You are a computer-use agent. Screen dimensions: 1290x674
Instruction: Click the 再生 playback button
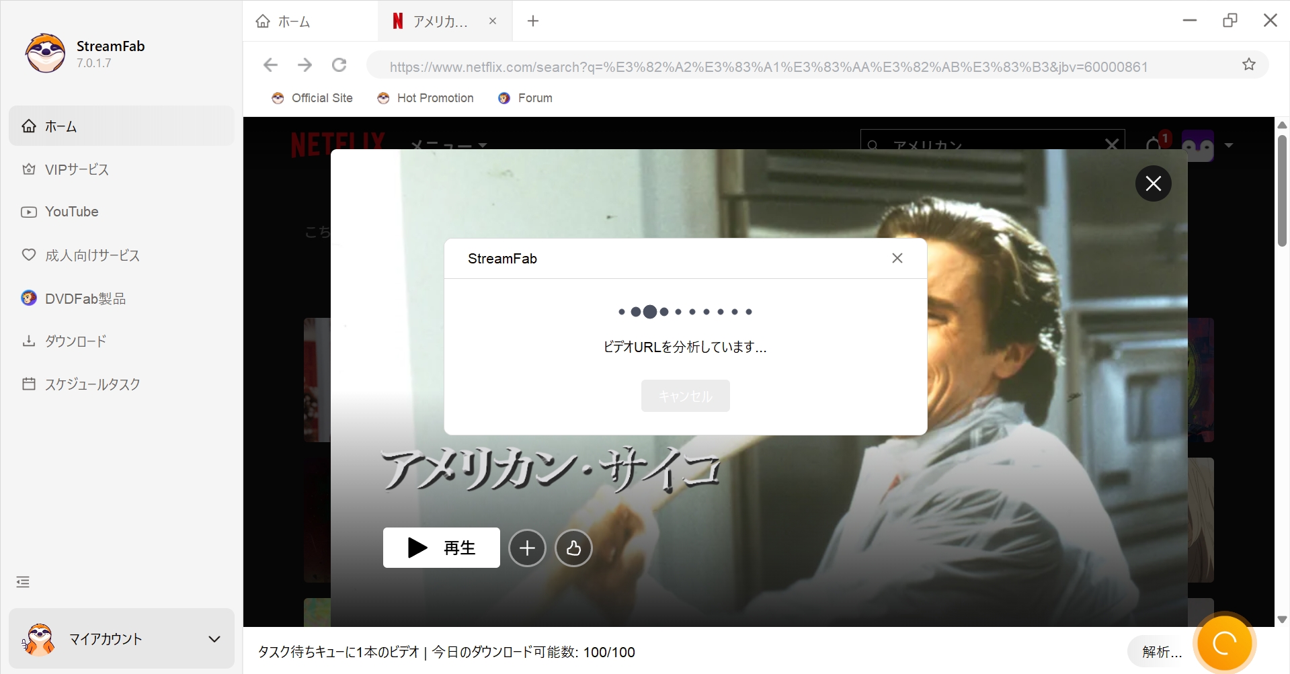tap(441, 548)
